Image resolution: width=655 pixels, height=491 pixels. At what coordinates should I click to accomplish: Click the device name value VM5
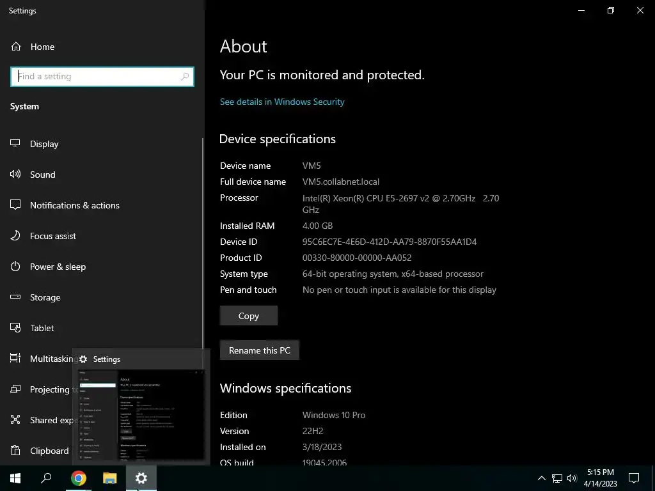[312, 166]
